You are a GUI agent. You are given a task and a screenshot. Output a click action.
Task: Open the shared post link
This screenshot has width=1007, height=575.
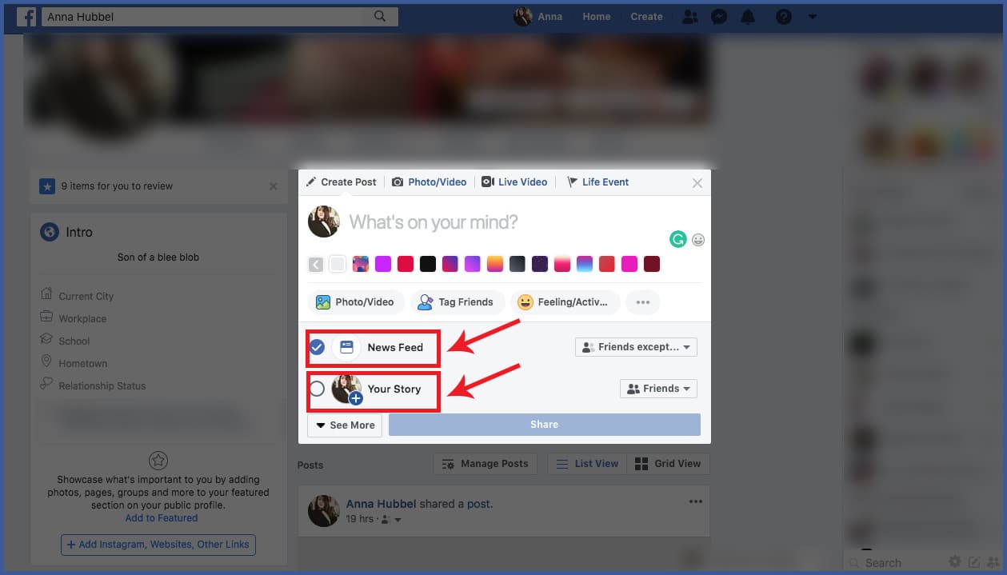click(478, 504)
